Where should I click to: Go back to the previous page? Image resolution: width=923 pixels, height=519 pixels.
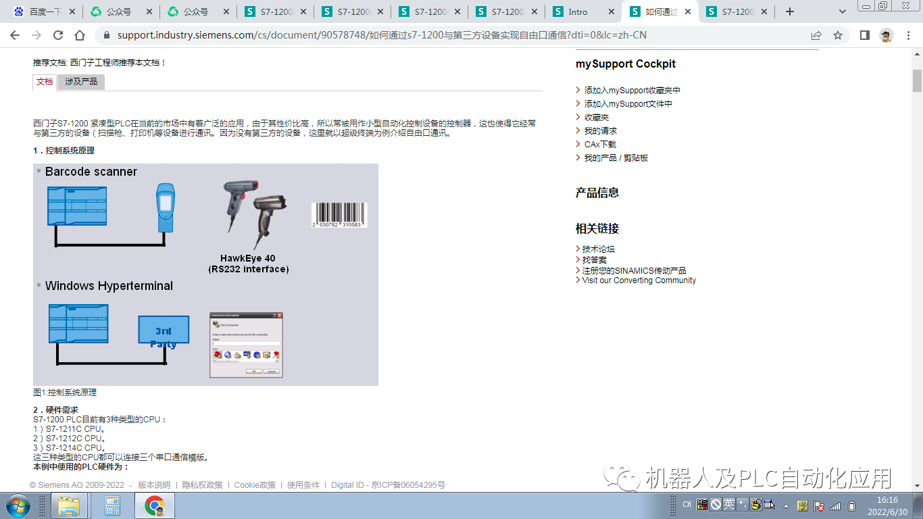point(15,35)
